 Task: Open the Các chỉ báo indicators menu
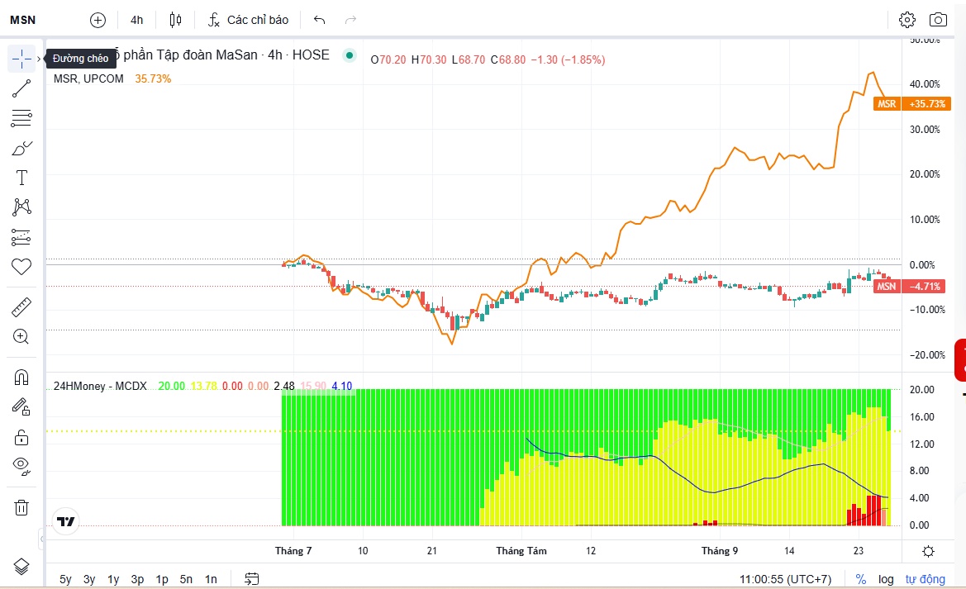coord(248,21)
